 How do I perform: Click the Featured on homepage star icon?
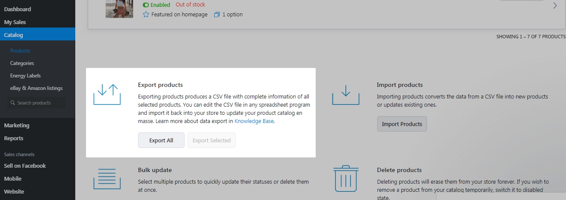point(146,15)
